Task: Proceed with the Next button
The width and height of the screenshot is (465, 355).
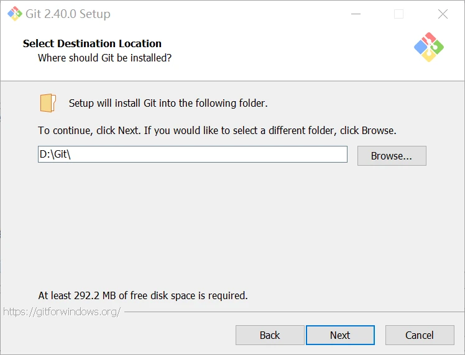Action: click(x=340, y=335)
